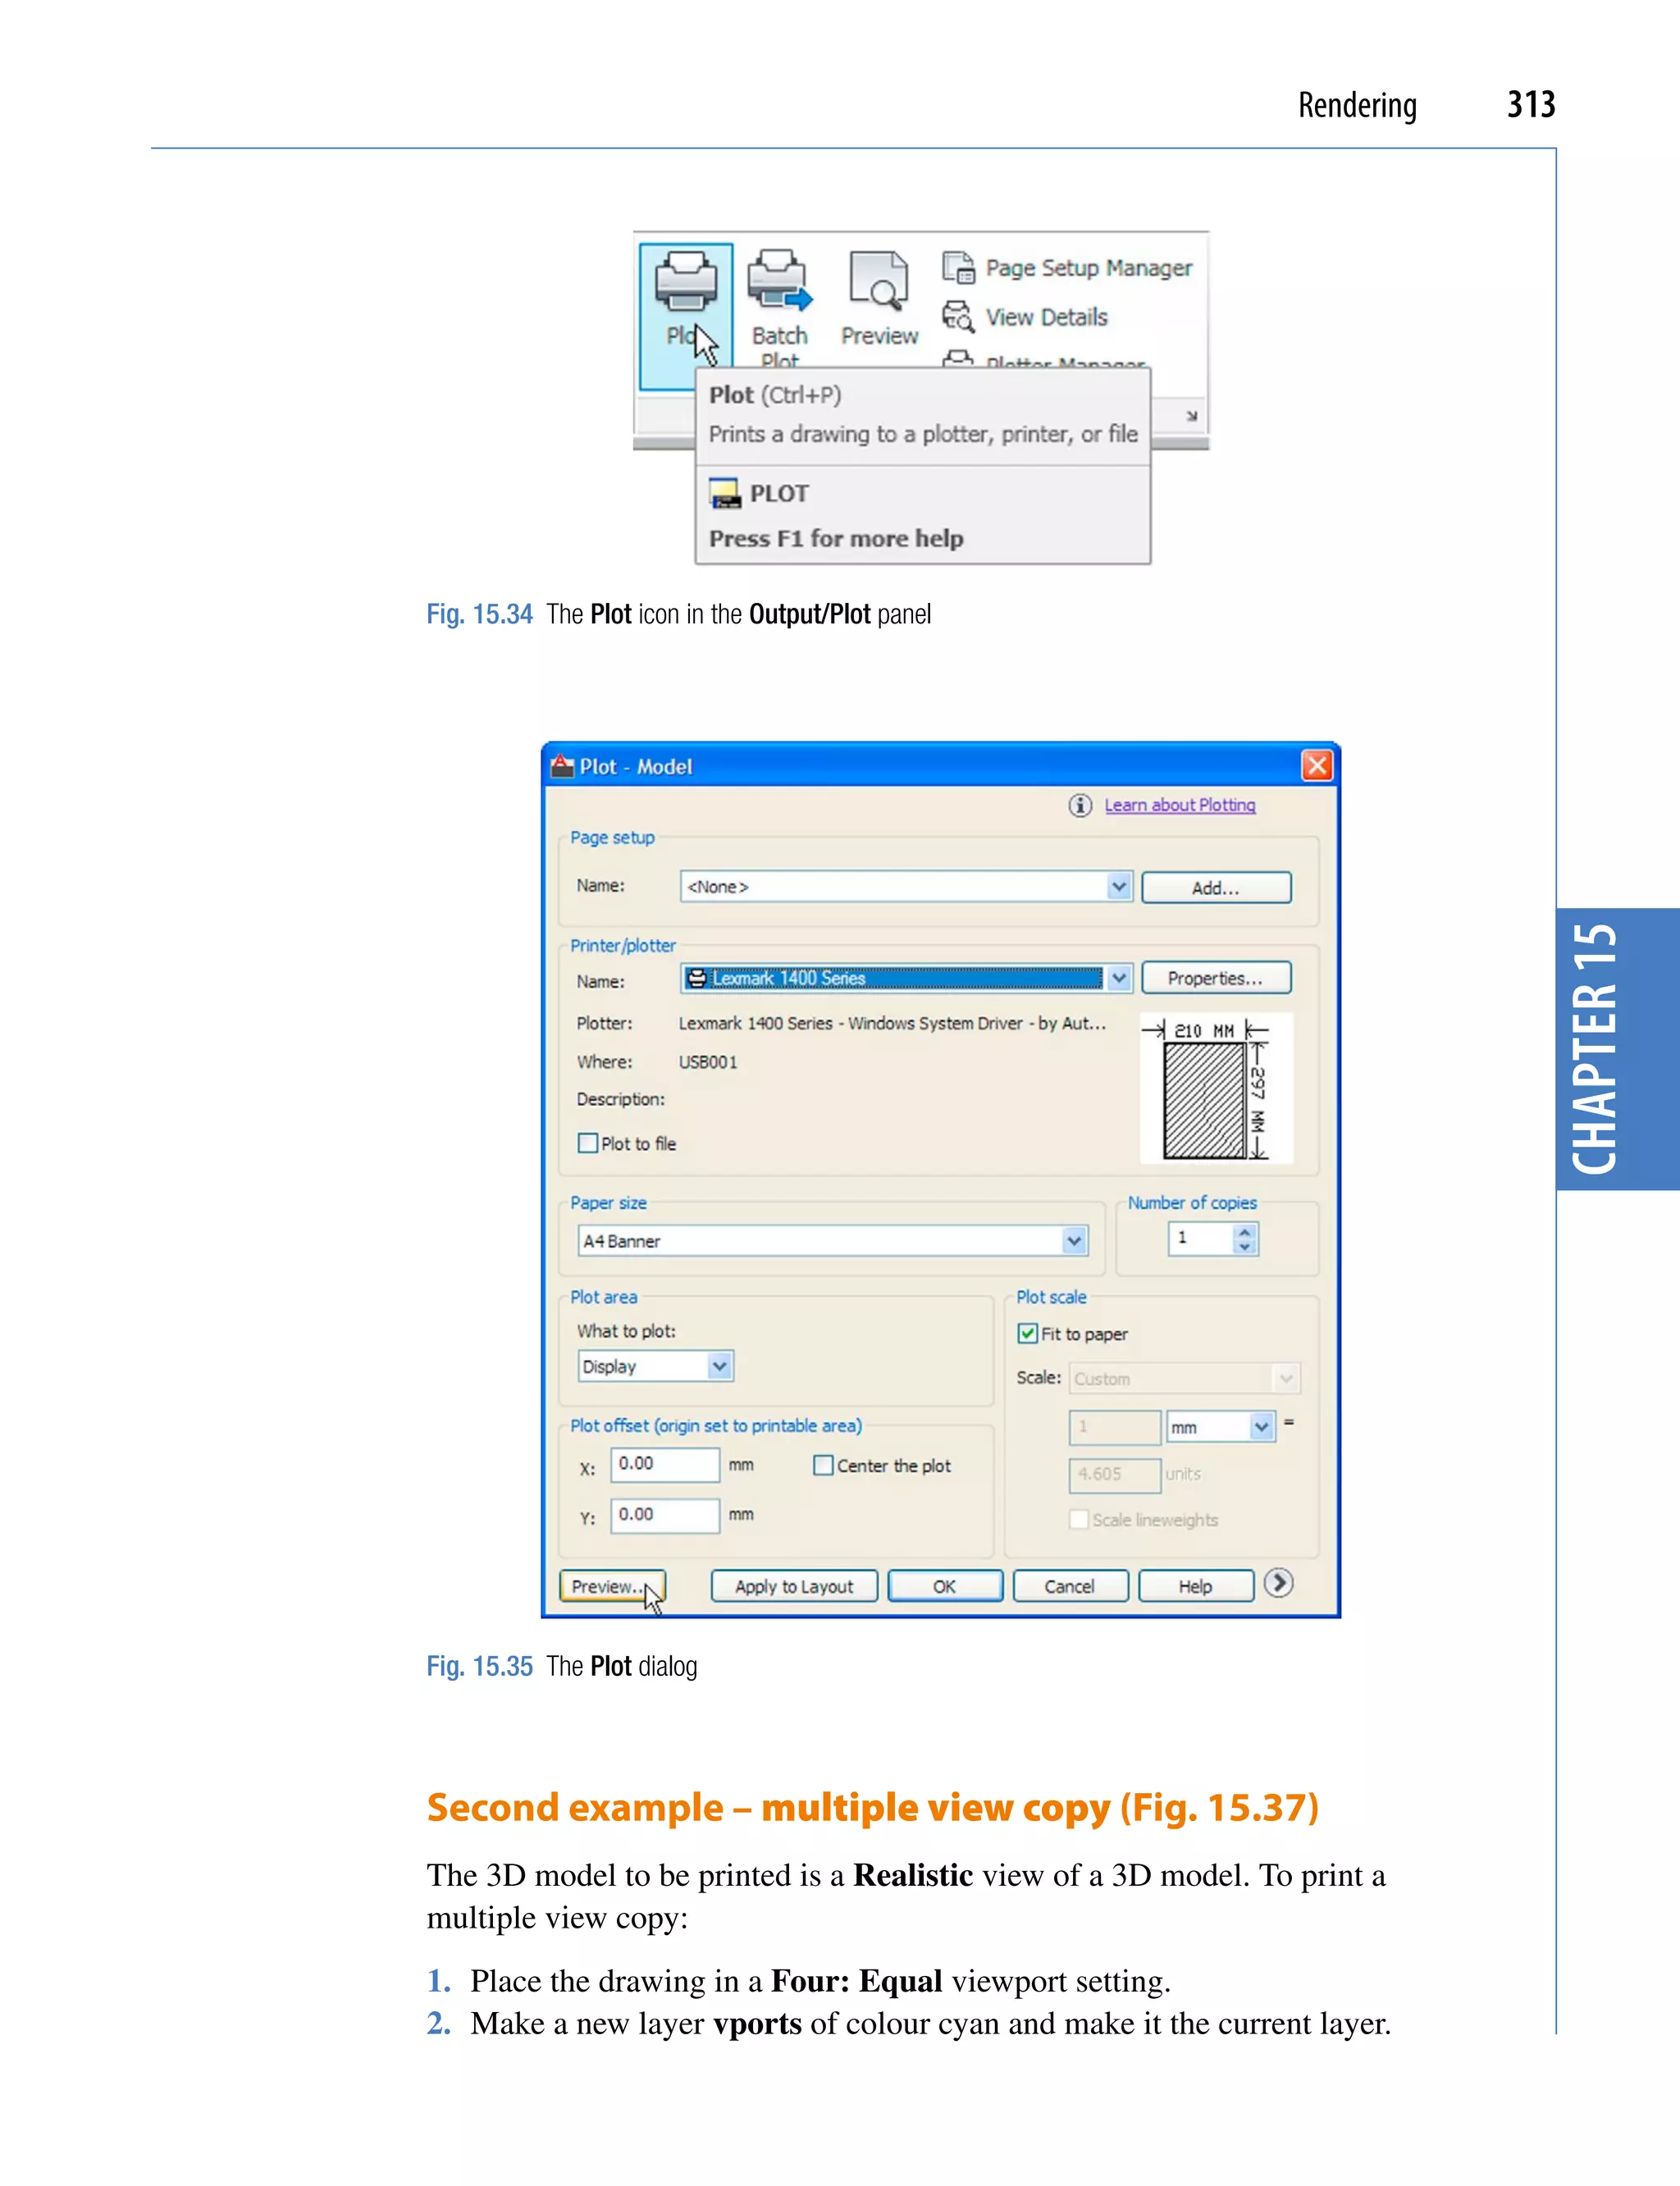This screenshot has height=2186, width=1680.
Task: Toggle the Scale lineweights checkbox
Action: pos(1079,1519)
